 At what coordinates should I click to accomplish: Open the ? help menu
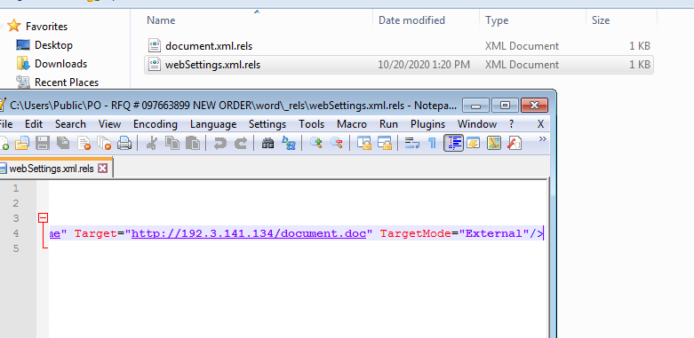point(512,124)
